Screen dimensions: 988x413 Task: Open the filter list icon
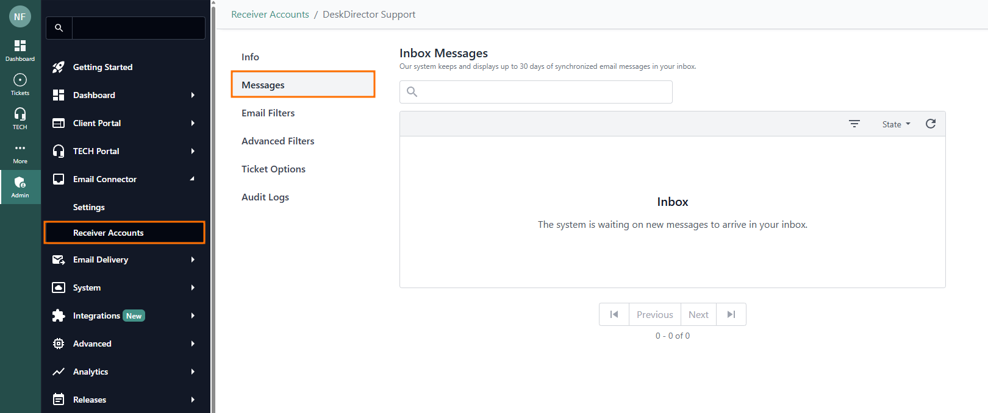(x=854, y=124)
